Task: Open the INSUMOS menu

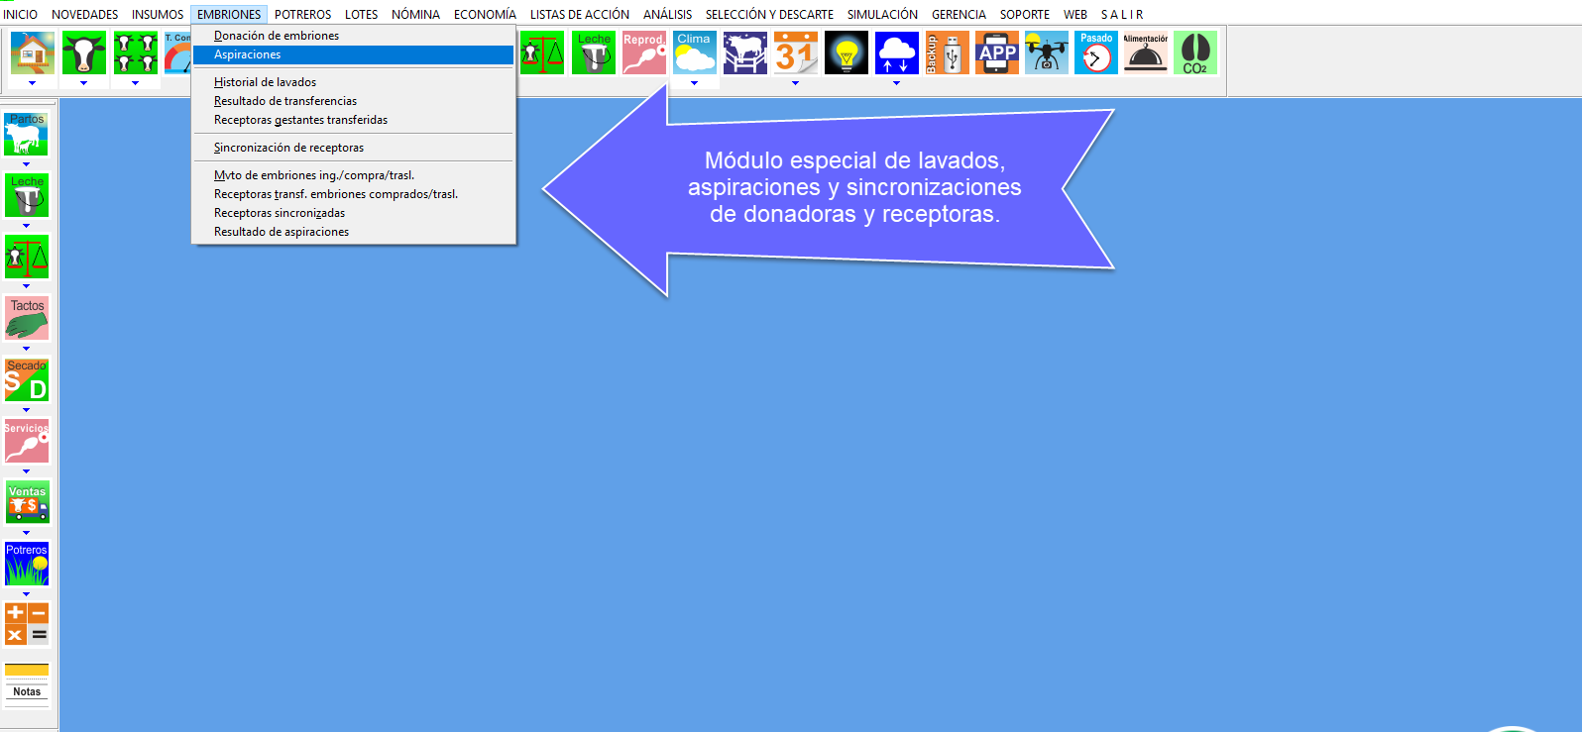Action: coord(158,14)
